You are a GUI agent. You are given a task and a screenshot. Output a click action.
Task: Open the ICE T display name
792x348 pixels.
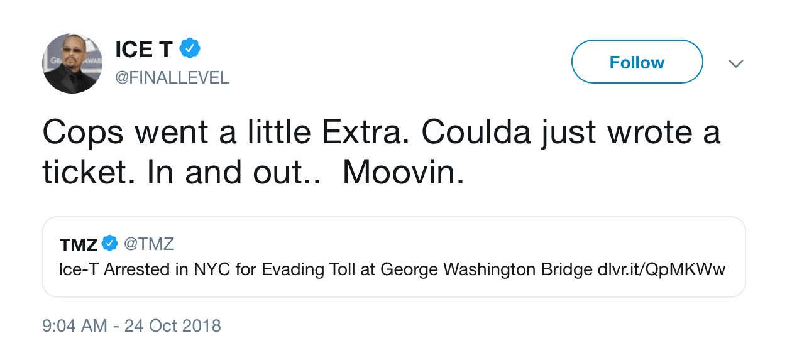tap(144, 49)
